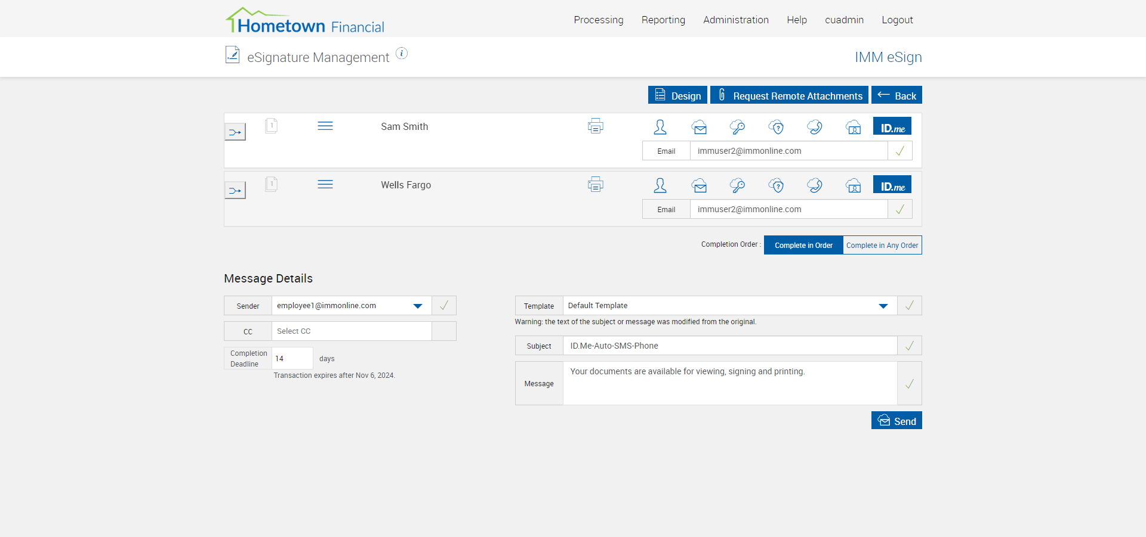Click the Subject input field
This screenshot has height=537, width=1146.
(x=730, y=346)
